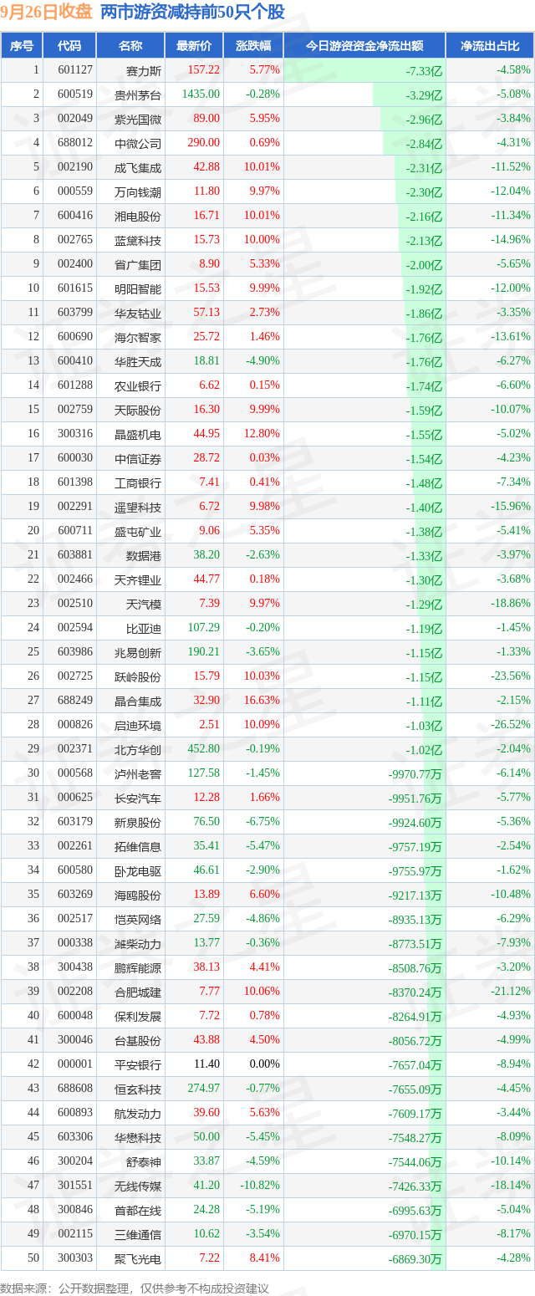This screenshot has width=535, height=1296.
Task: Click the title 两市游资减持前50只个股
Action: click(192, 13)
